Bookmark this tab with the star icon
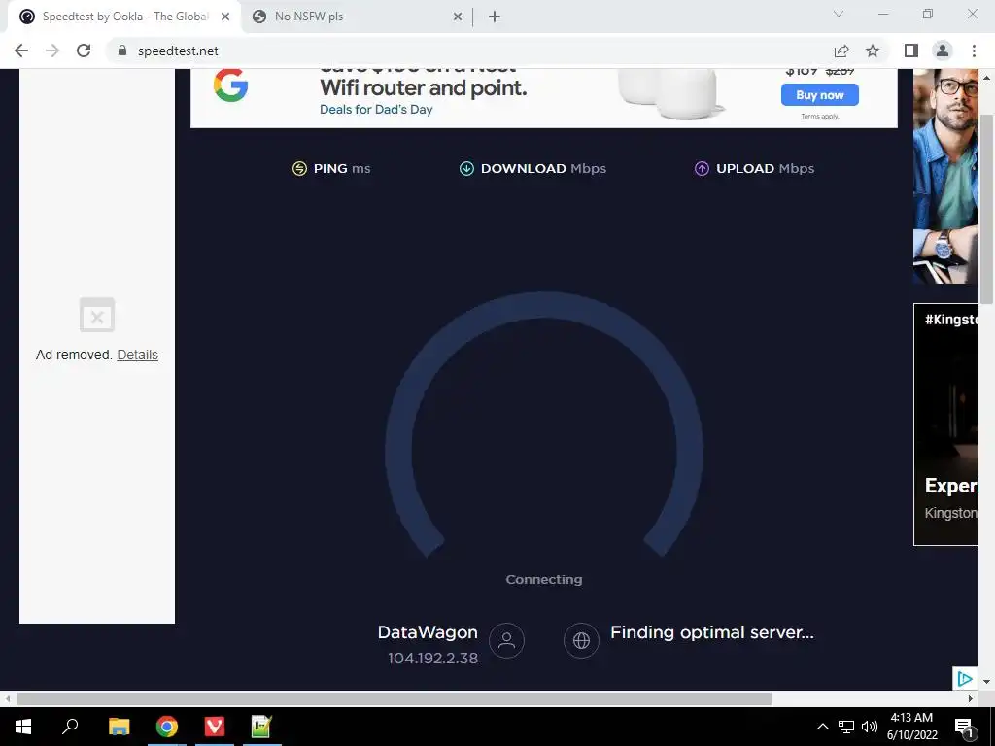The image size is (995, 746). (873, 51)
